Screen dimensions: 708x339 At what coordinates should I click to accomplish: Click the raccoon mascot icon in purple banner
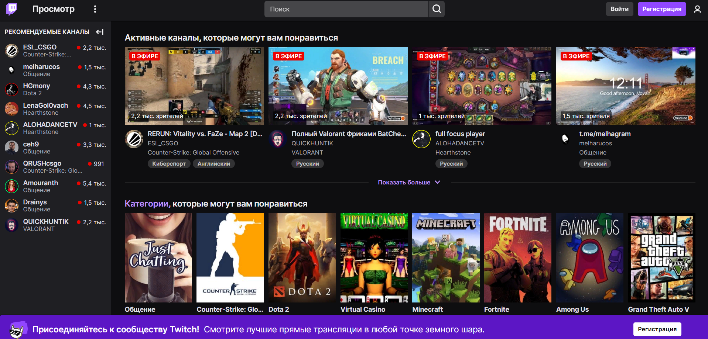18,329
